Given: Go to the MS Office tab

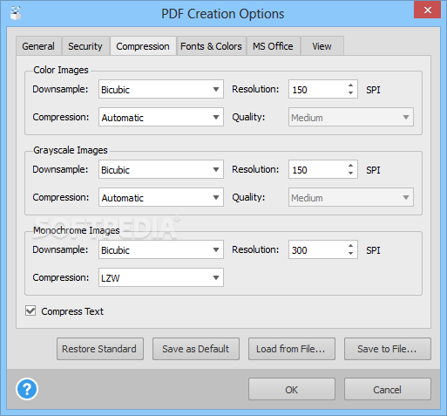Looking at the screenshot, I should click(273, 46).
